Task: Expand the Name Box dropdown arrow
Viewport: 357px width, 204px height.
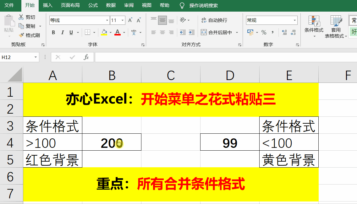Action: coord(36,57)
